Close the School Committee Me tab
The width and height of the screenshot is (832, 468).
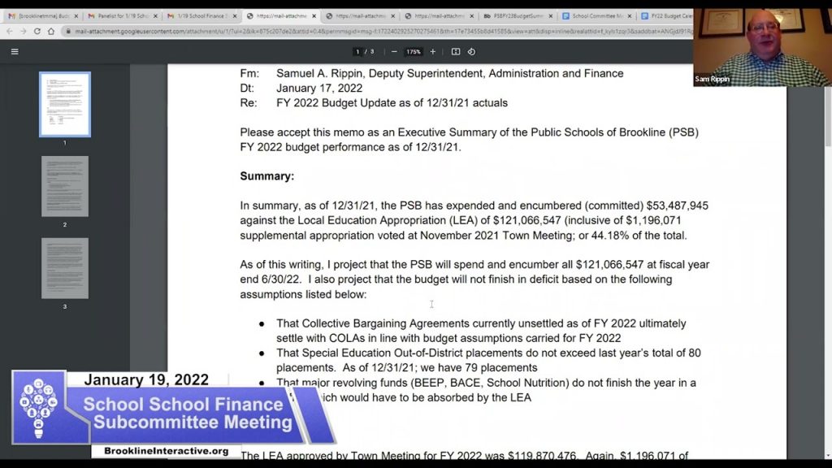(630, 16)
